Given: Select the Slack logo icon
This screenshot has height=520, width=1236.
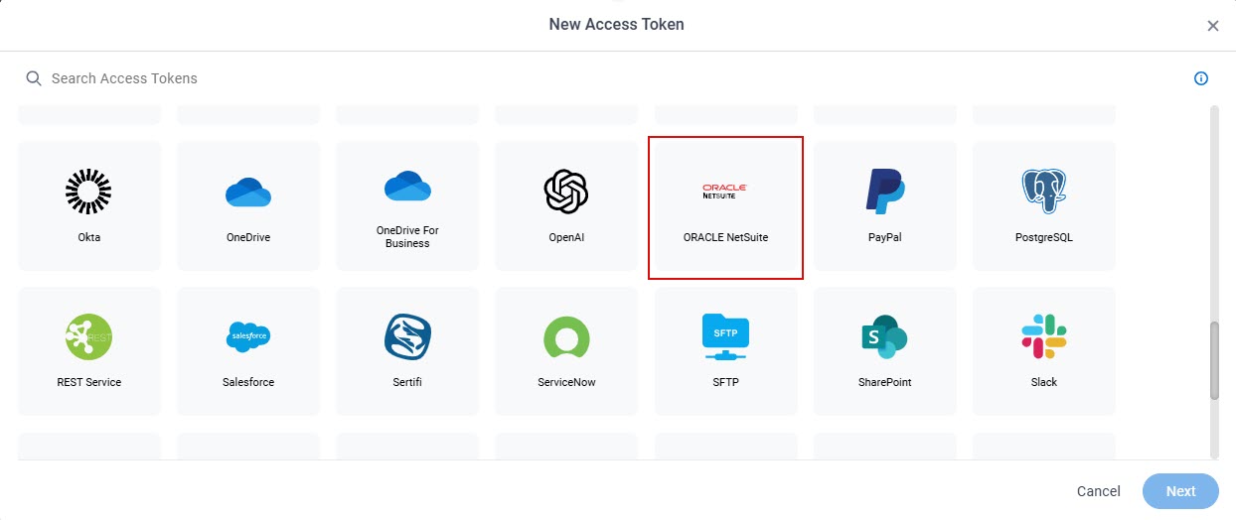Looking at the screenshot, I should point(1044,336).
